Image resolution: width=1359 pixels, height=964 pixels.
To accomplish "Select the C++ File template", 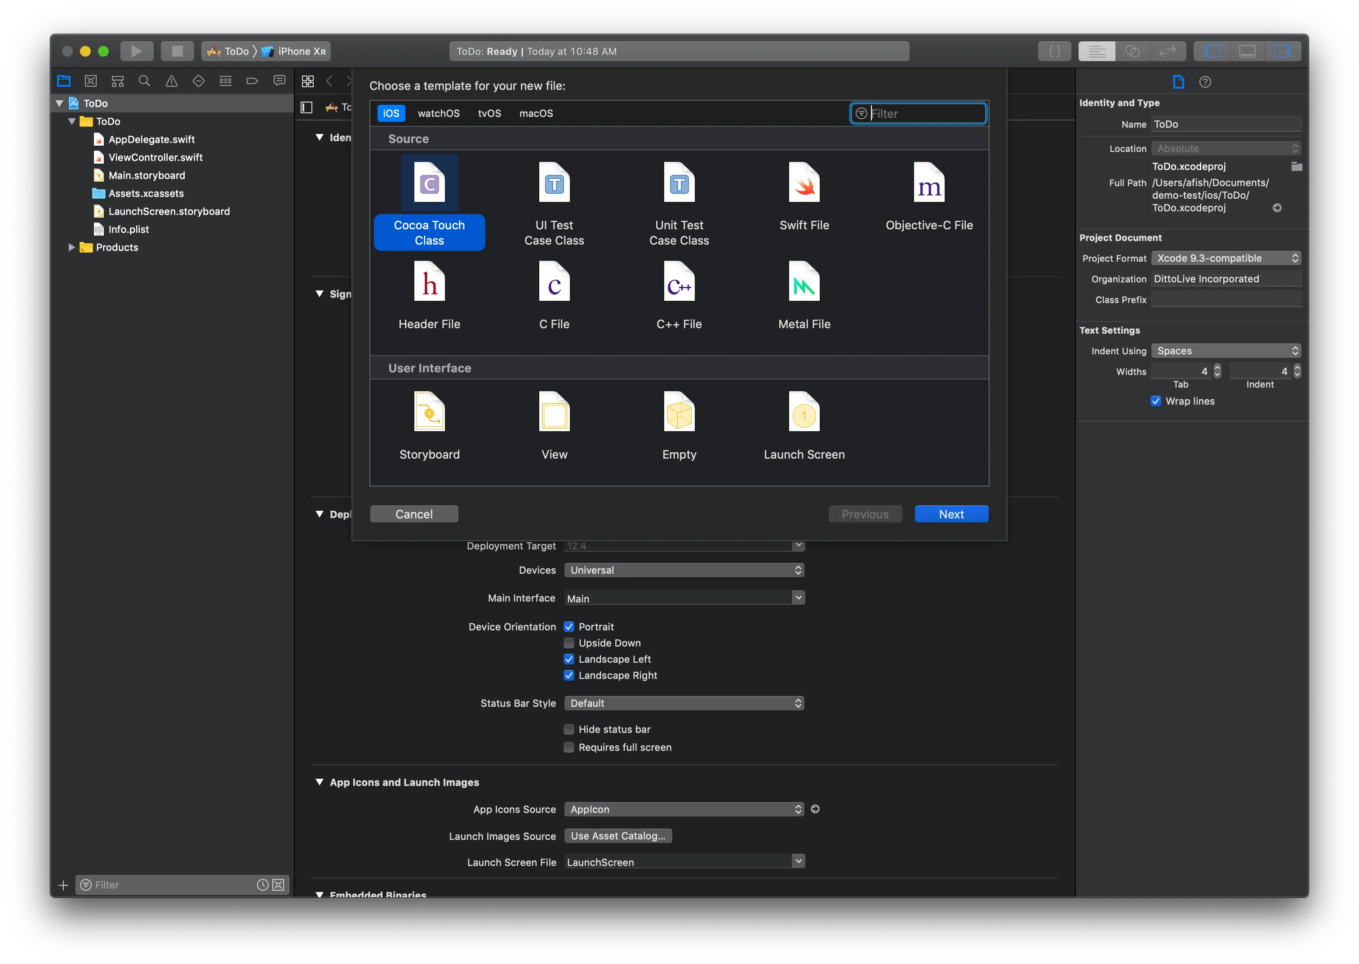I will click(x=679, y=295).
